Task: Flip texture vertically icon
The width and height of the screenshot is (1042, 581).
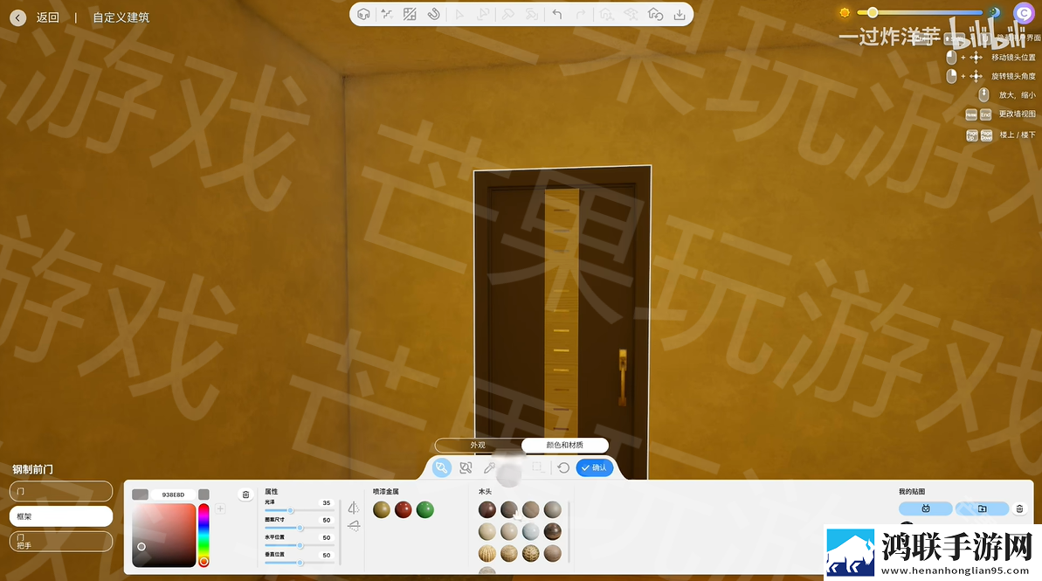Action: click(x=354, y=526)
